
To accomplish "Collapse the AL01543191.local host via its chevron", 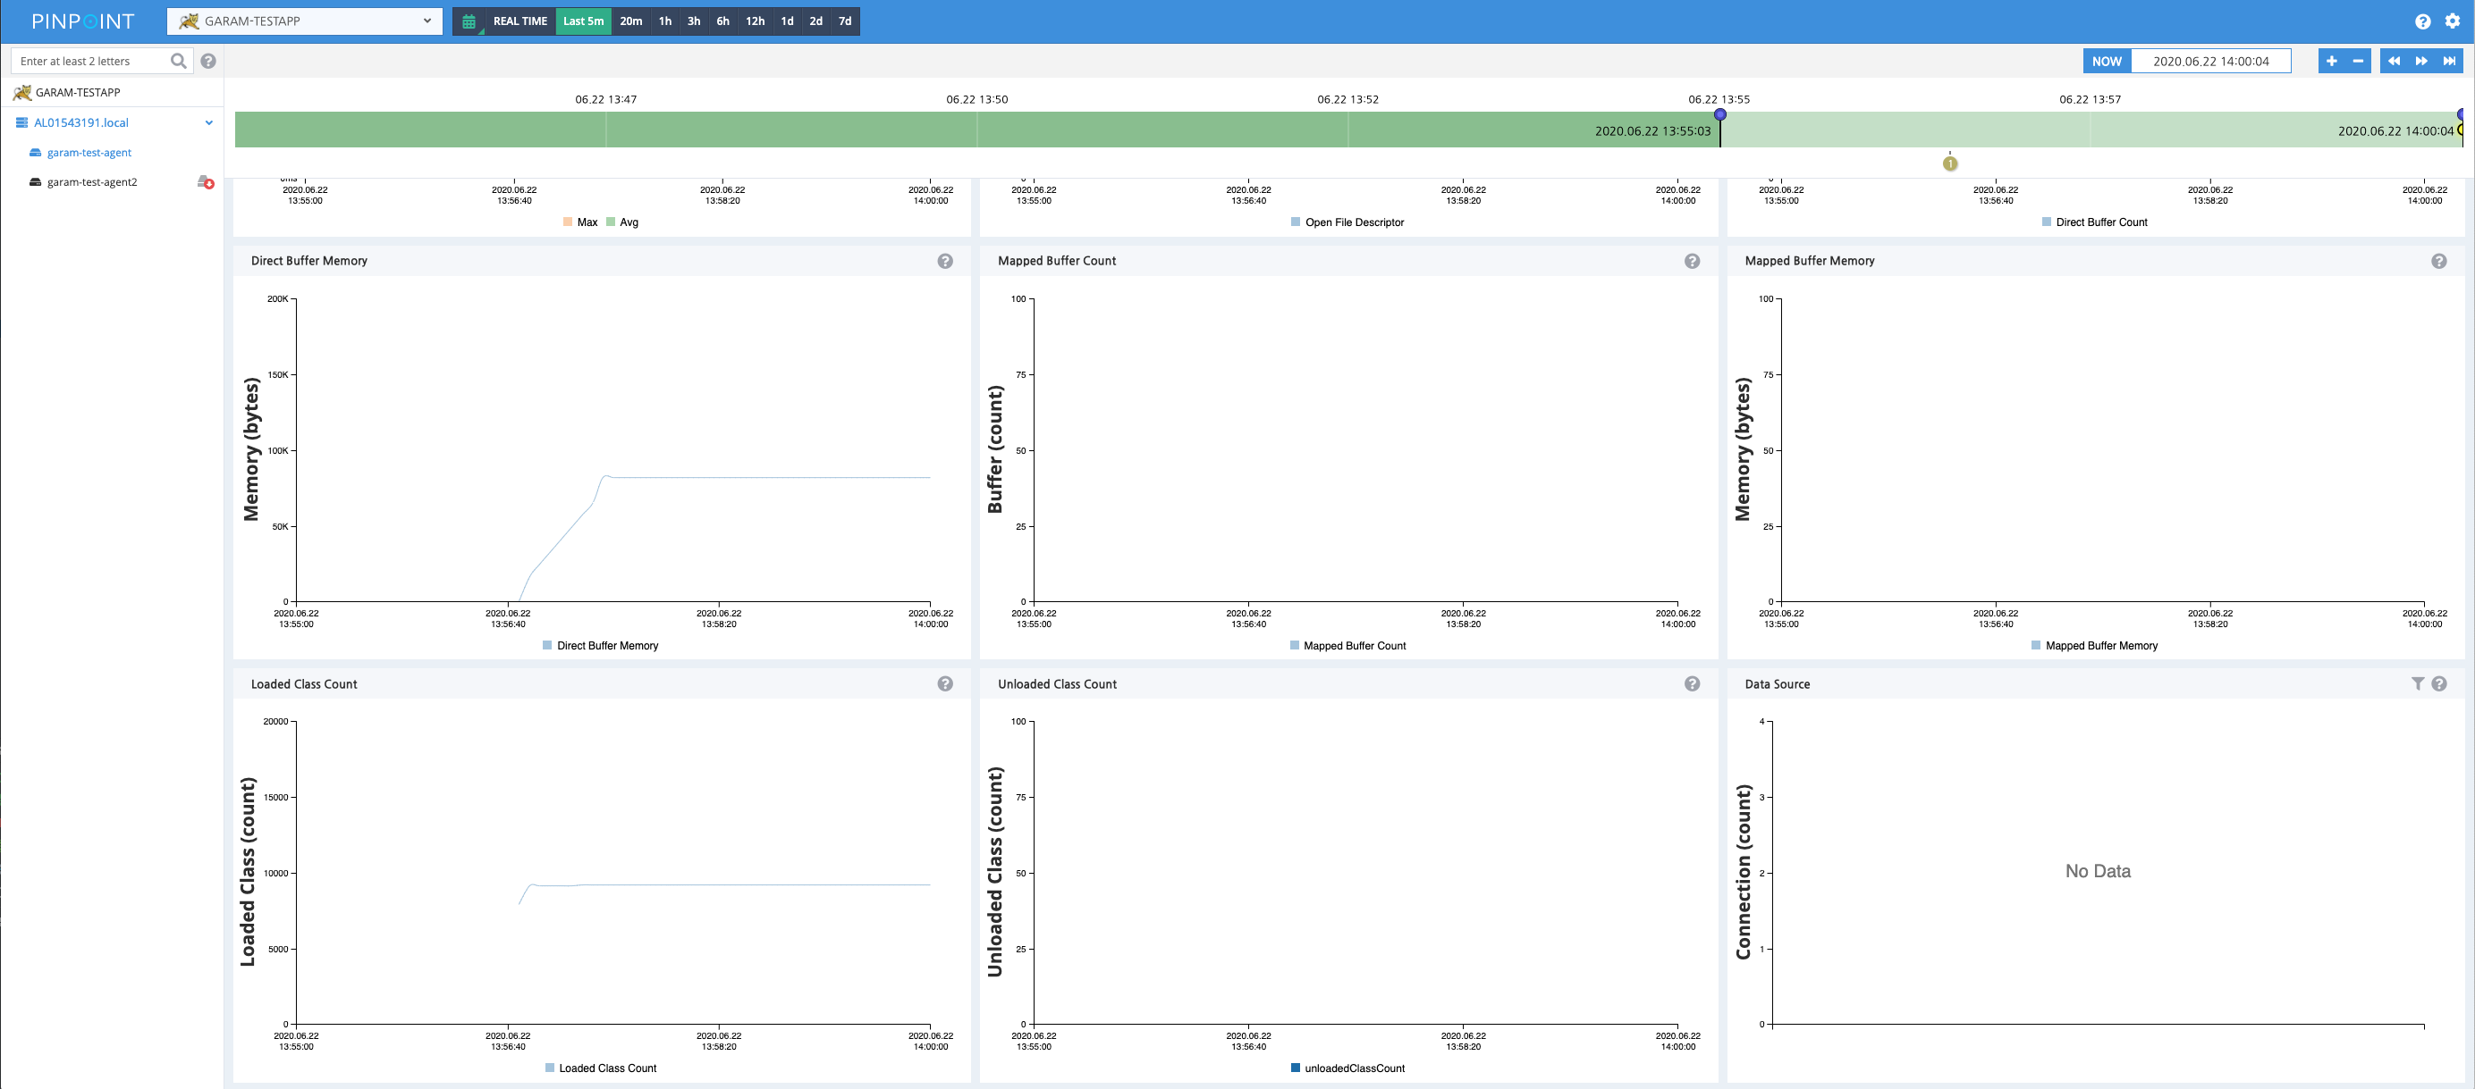I will [208, 122].
